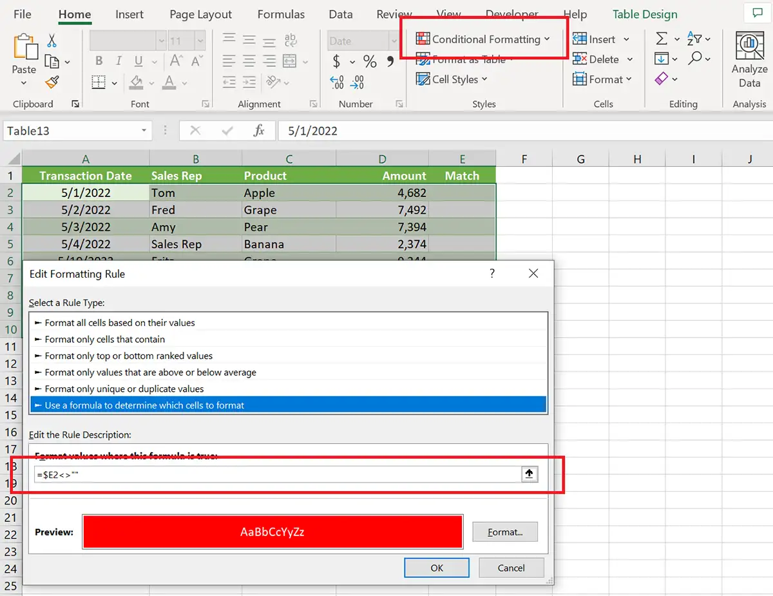Toggle Italic formatting
The image size is (773, 596).
point(118,61)
